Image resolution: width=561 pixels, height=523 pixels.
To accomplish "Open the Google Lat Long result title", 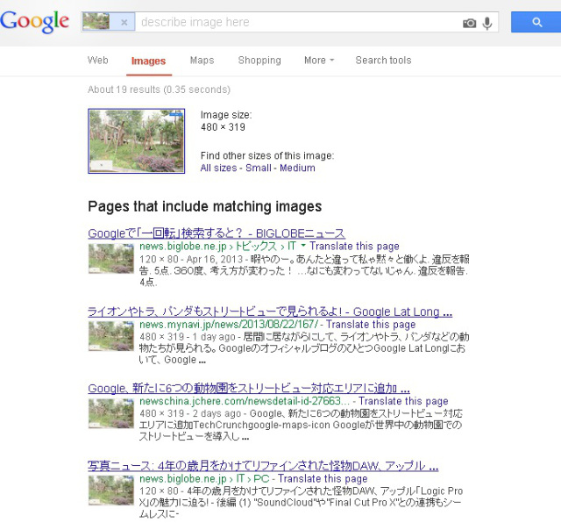I will point(270,312).
